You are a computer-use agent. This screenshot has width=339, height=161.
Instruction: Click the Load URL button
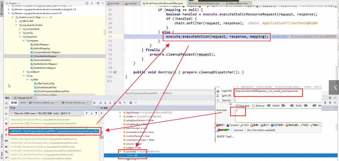226,91
